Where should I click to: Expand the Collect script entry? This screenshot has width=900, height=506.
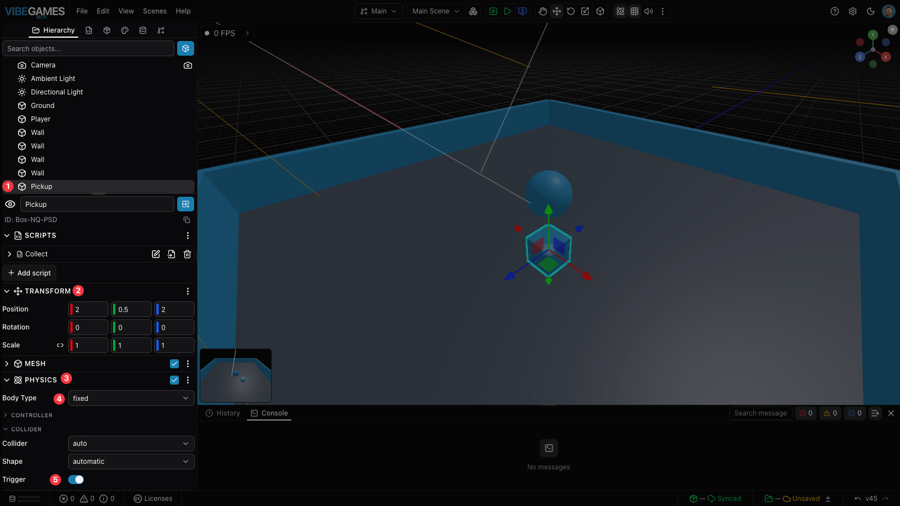coord(10,254)
